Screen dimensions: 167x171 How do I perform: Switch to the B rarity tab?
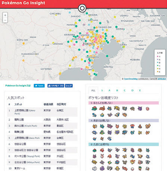point(117,91)
